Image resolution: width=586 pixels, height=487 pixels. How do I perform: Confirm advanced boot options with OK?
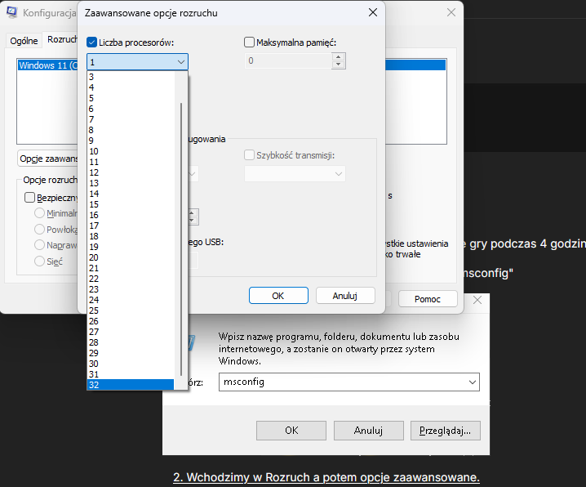[278, 296]
